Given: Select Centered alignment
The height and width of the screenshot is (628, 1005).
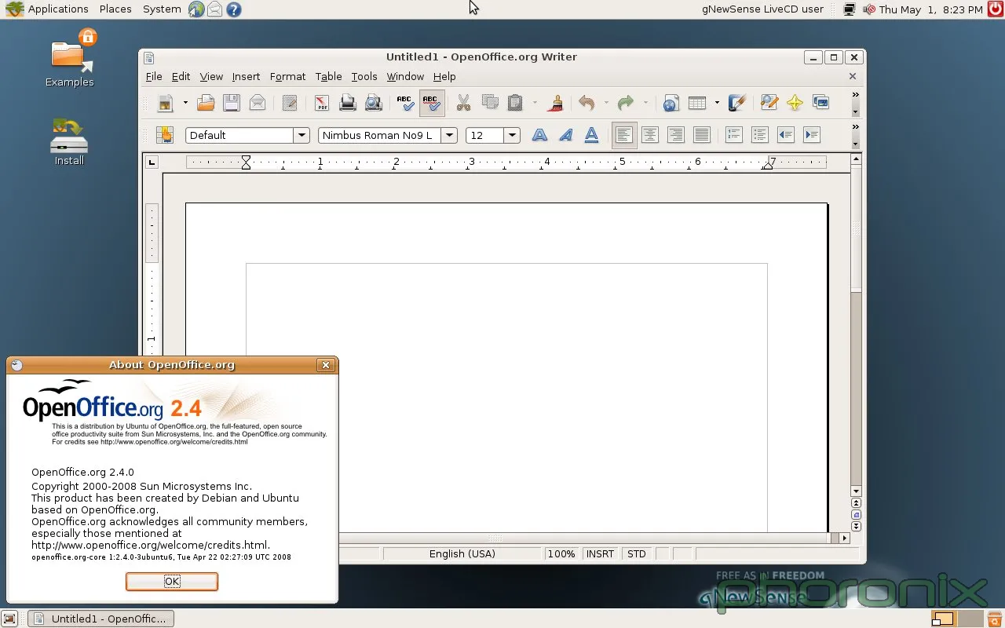Looking at the screenshot, I should (x=649, y=135).
